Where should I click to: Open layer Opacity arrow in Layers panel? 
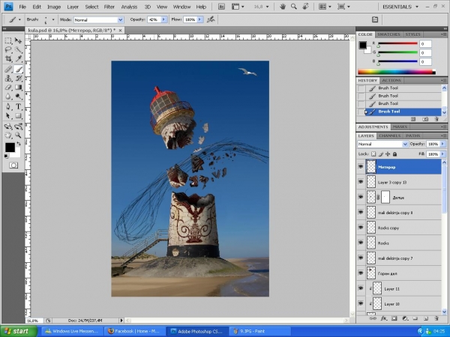coord(443,144)
